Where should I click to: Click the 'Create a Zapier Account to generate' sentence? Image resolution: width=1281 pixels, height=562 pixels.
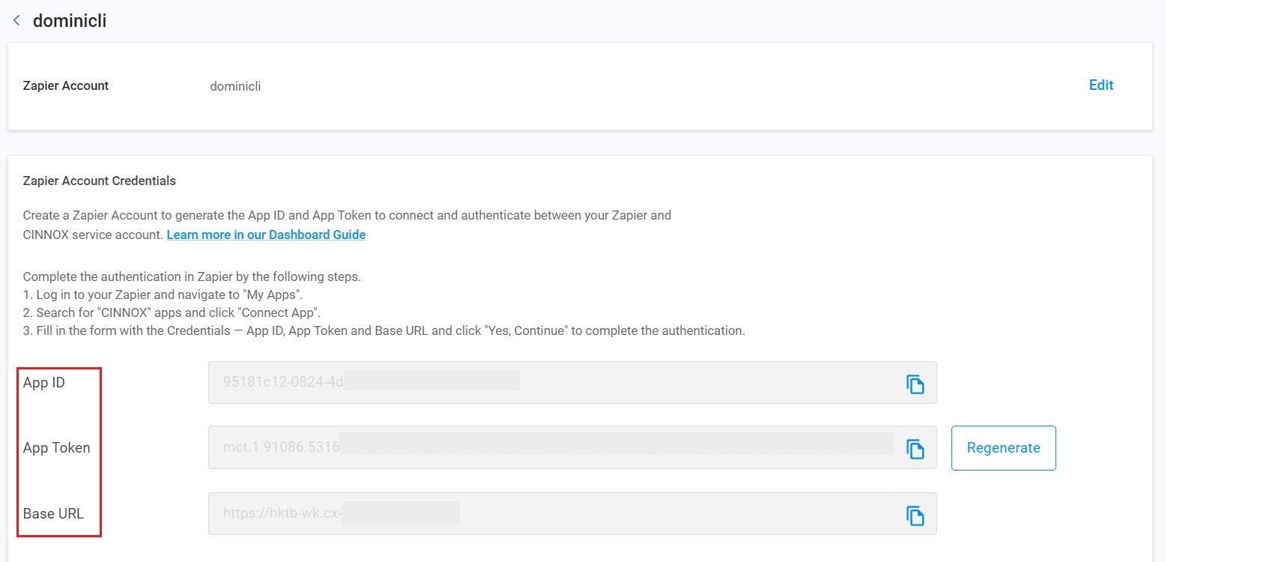point(347,225)
